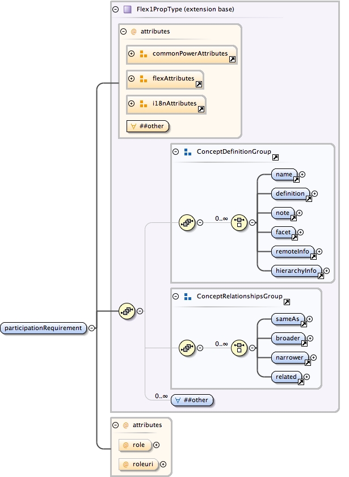Expand the role attribute
Screen dimensions: 349x477
coord(156,445)
